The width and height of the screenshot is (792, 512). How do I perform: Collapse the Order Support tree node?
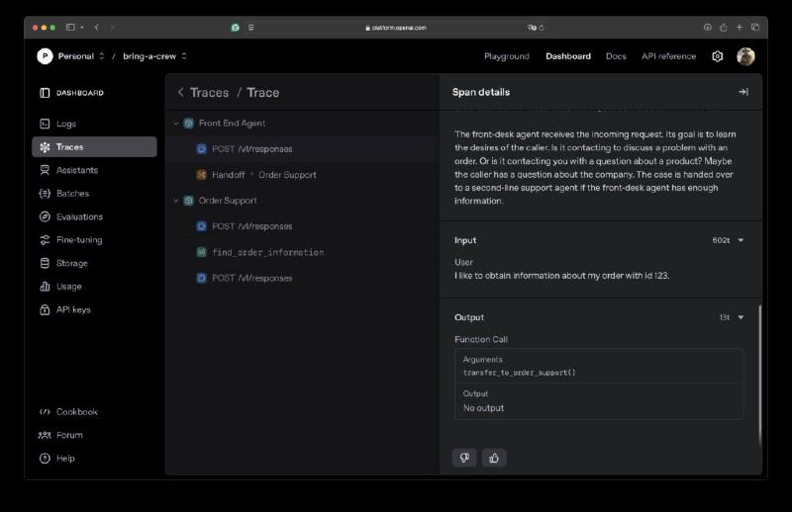(x=176, y=201)
